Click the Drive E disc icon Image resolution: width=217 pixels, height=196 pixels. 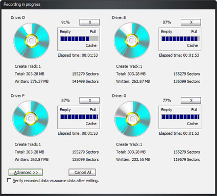(x=132, y=41)
